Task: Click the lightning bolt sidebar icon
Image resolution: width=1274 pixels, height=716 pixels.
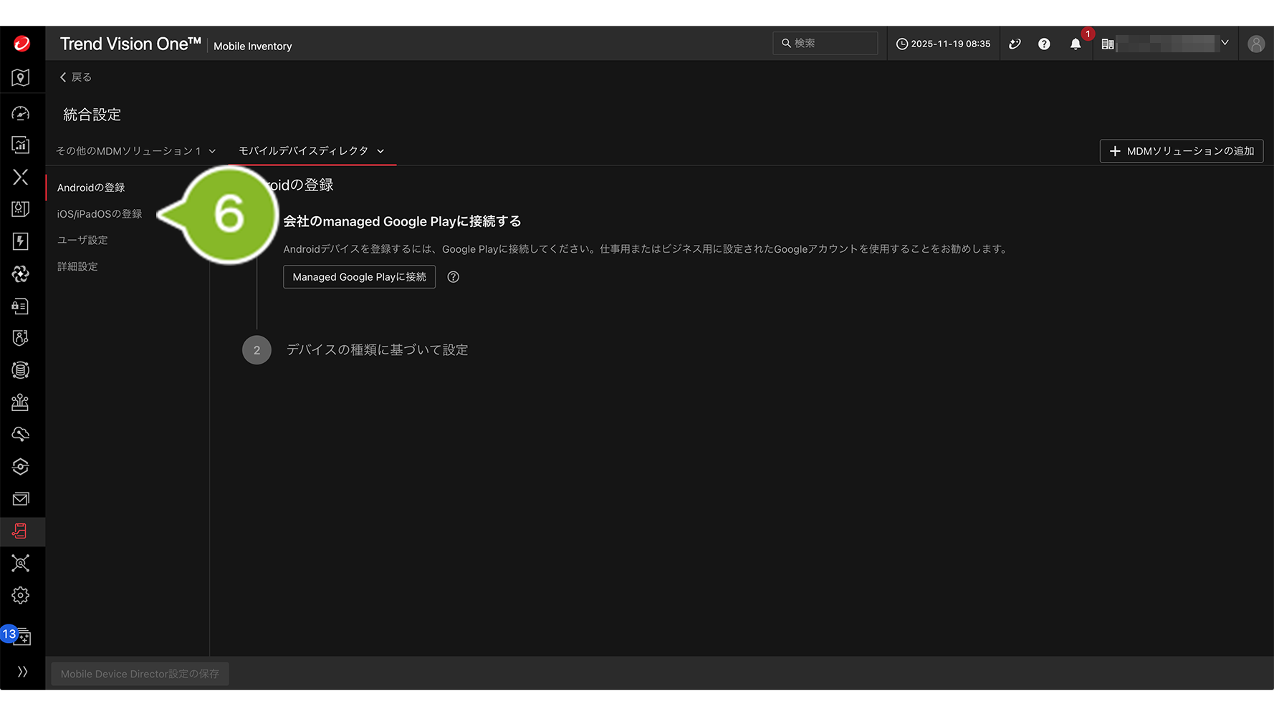Action: click(21, 241)
